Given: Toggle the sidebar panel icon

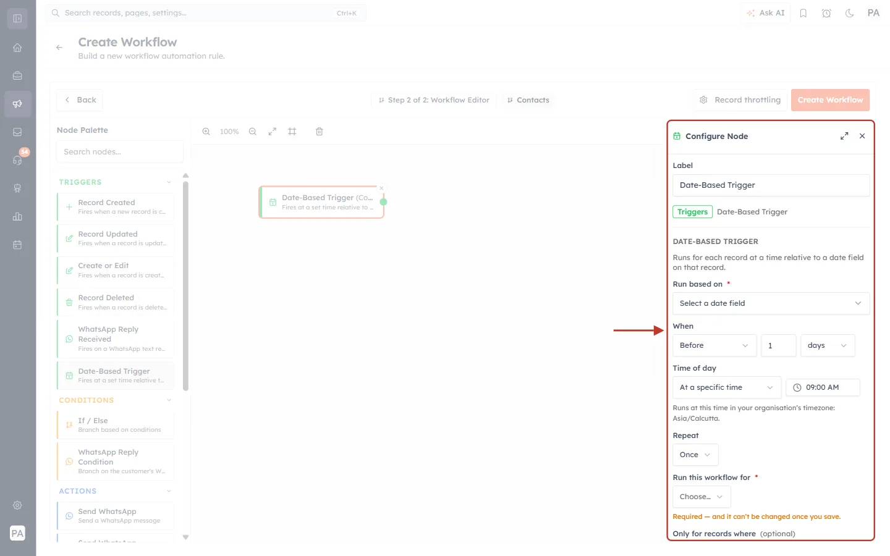Looking at the screenshot, I should (x=17, y=19).
